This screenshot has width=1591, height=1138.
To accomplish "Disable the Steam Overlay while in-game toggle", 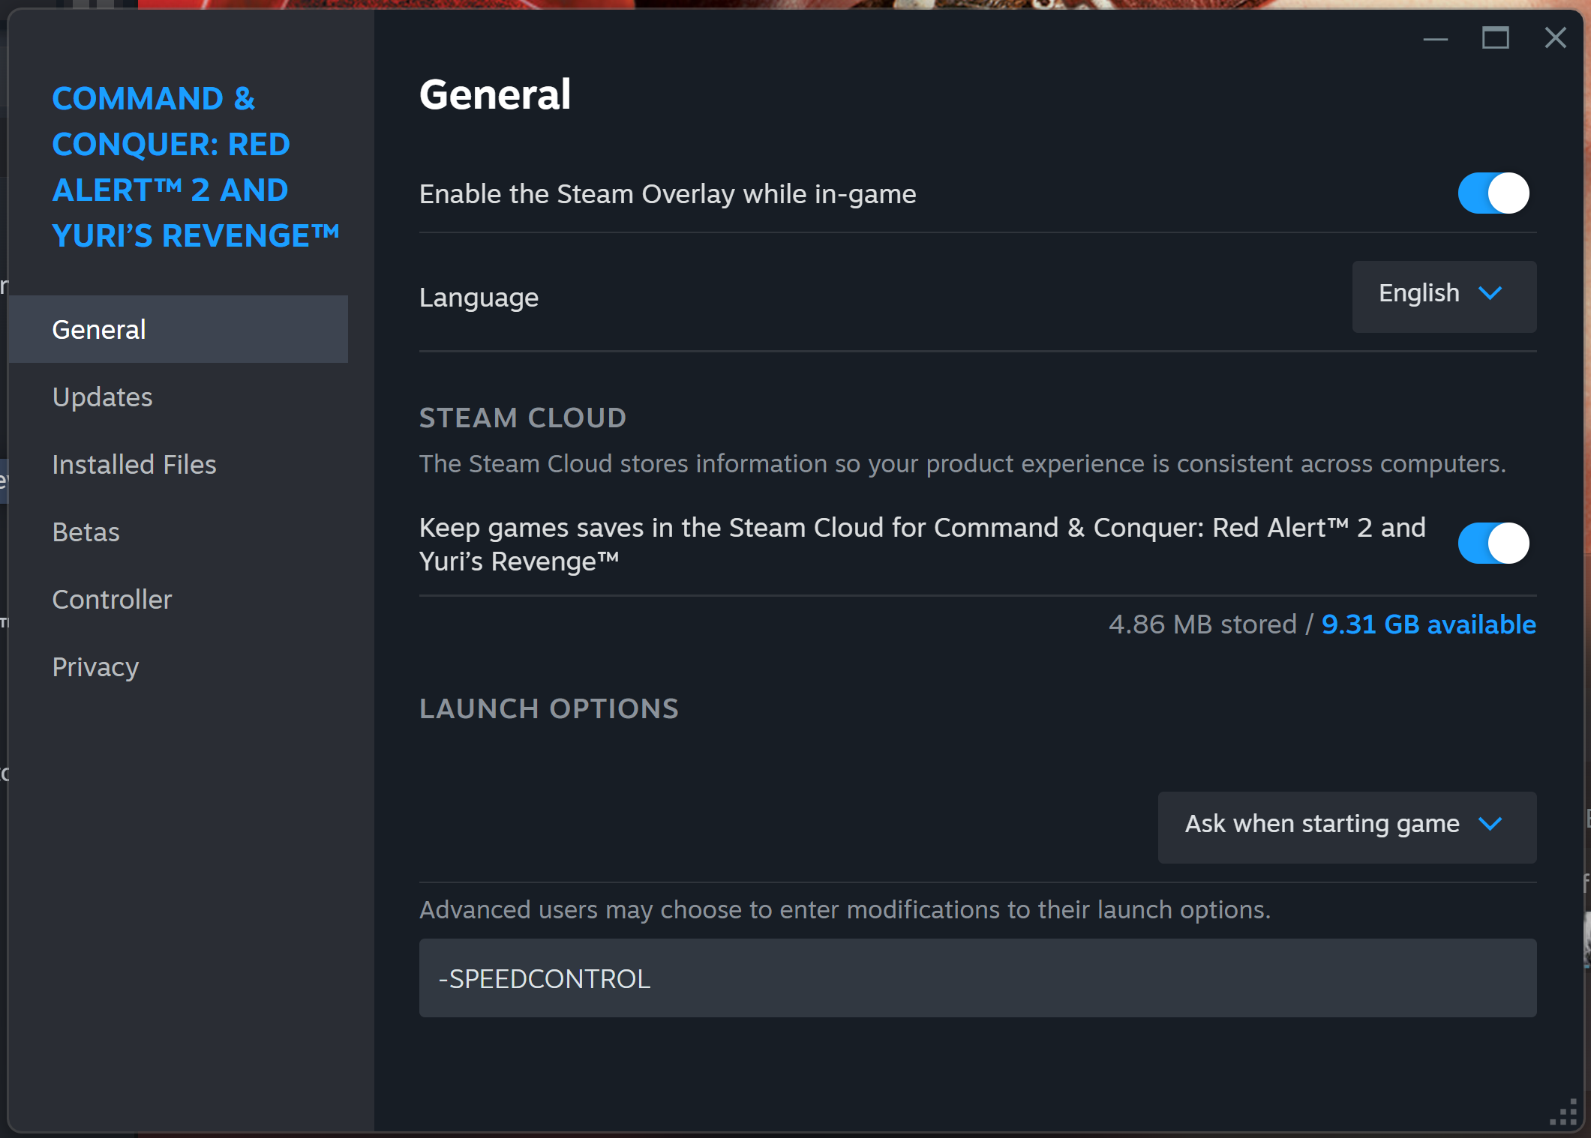I will (1493, 193).
